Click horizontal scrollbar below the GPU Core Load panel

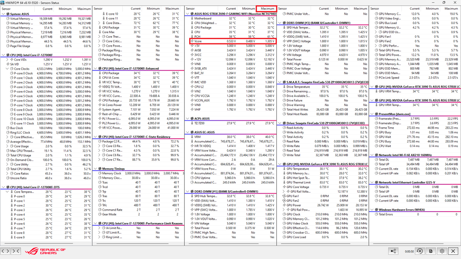coord(315,243)
